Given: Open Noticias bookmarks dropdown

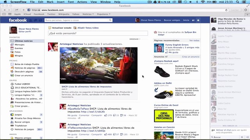Looking at the screenshot, I should click(88, 14).
